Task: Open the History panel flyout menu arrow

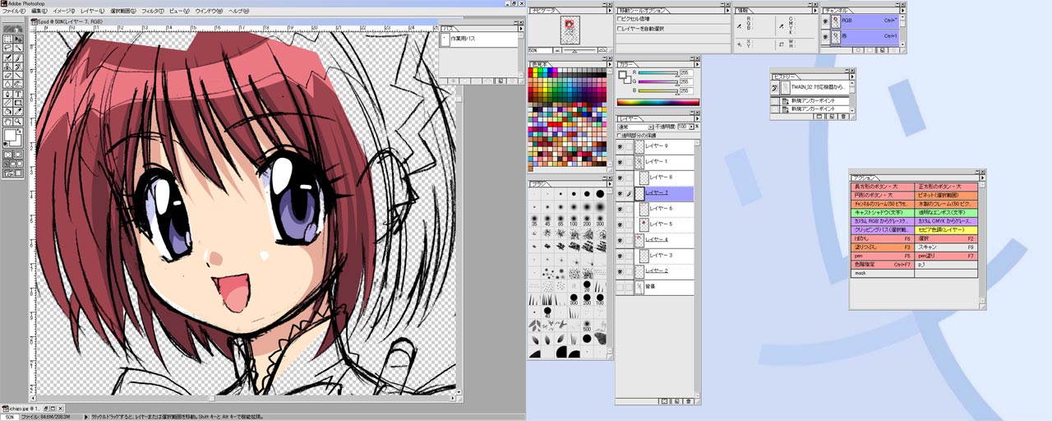Action: [x=852, y=76]
